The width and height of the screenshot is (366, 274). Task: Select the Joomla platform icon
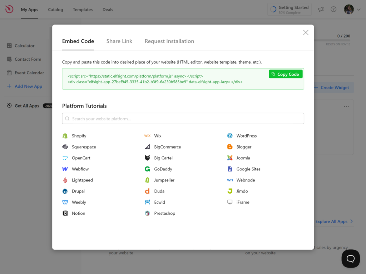coord(229,158)
